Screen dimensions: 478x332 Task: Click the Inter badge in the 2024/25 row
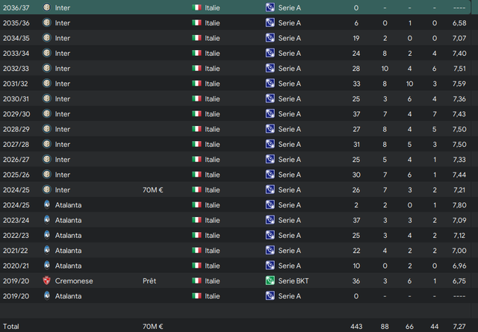coord(46,190)
